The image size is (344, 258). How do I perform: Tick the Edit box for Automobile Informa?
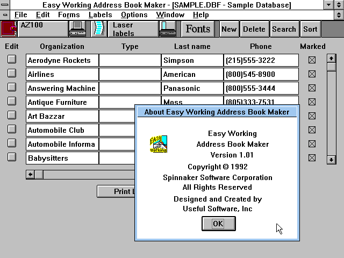point(12,143)
